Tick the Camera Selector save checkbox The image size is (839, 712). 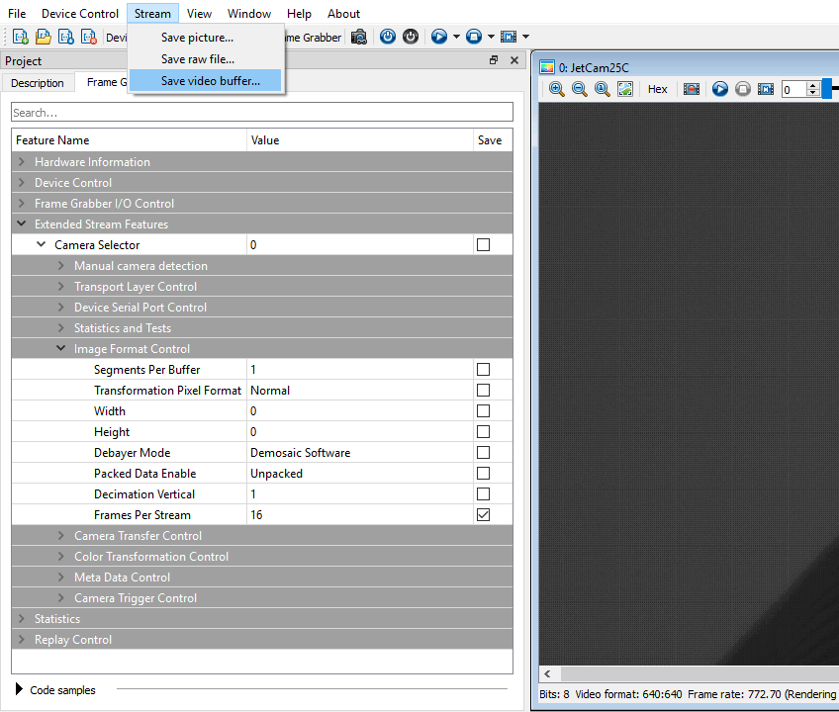[483, 245]
